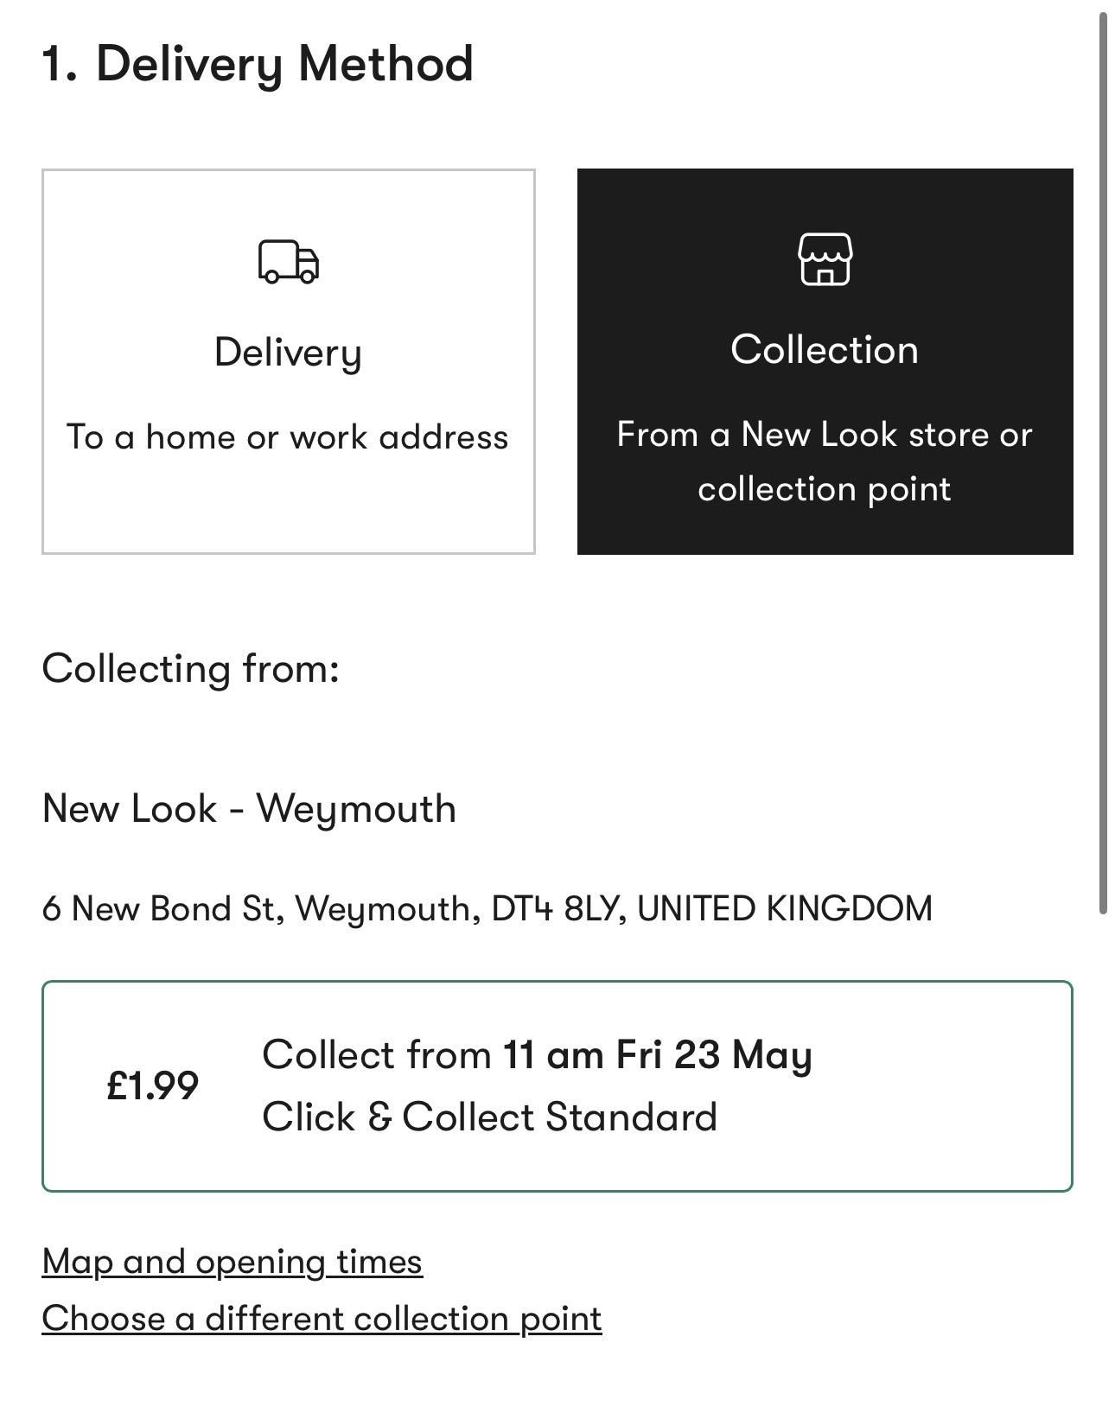1115x1413 pixels.
Task: Click the "Collection" title text
Action: (825, 350)
